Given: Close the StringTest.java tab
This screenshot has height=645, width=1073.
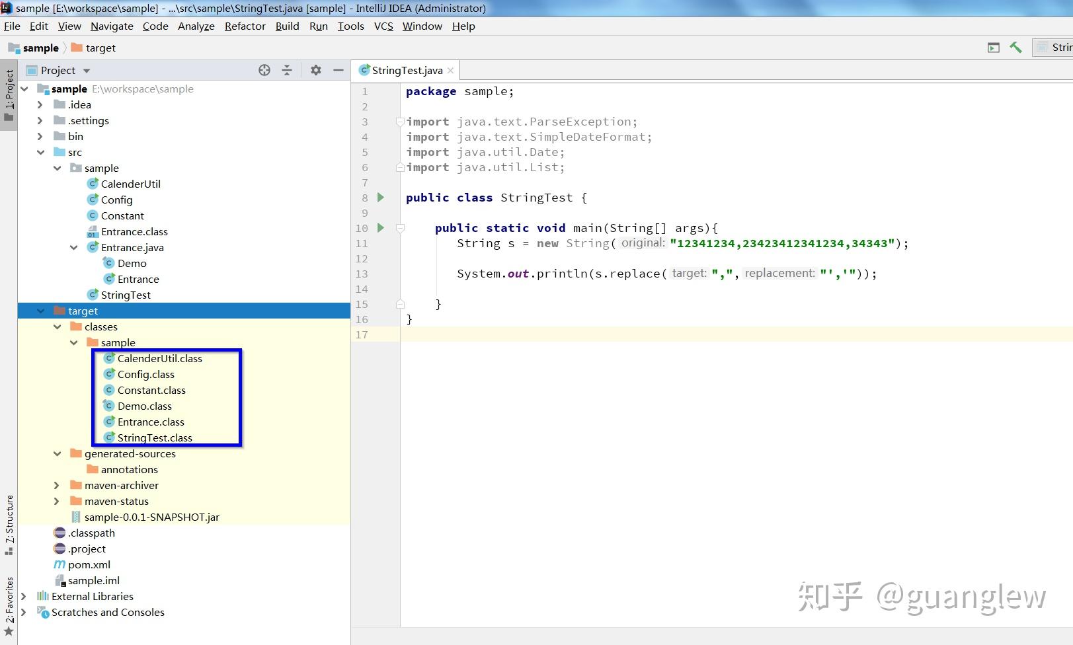Looking at the screenshot, I should click(x=451, y=70).
